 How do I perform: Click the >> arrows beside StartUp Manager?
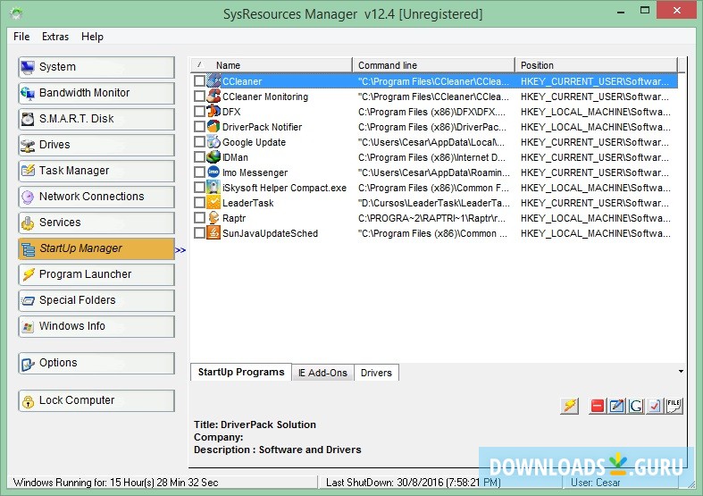point(180,250)
